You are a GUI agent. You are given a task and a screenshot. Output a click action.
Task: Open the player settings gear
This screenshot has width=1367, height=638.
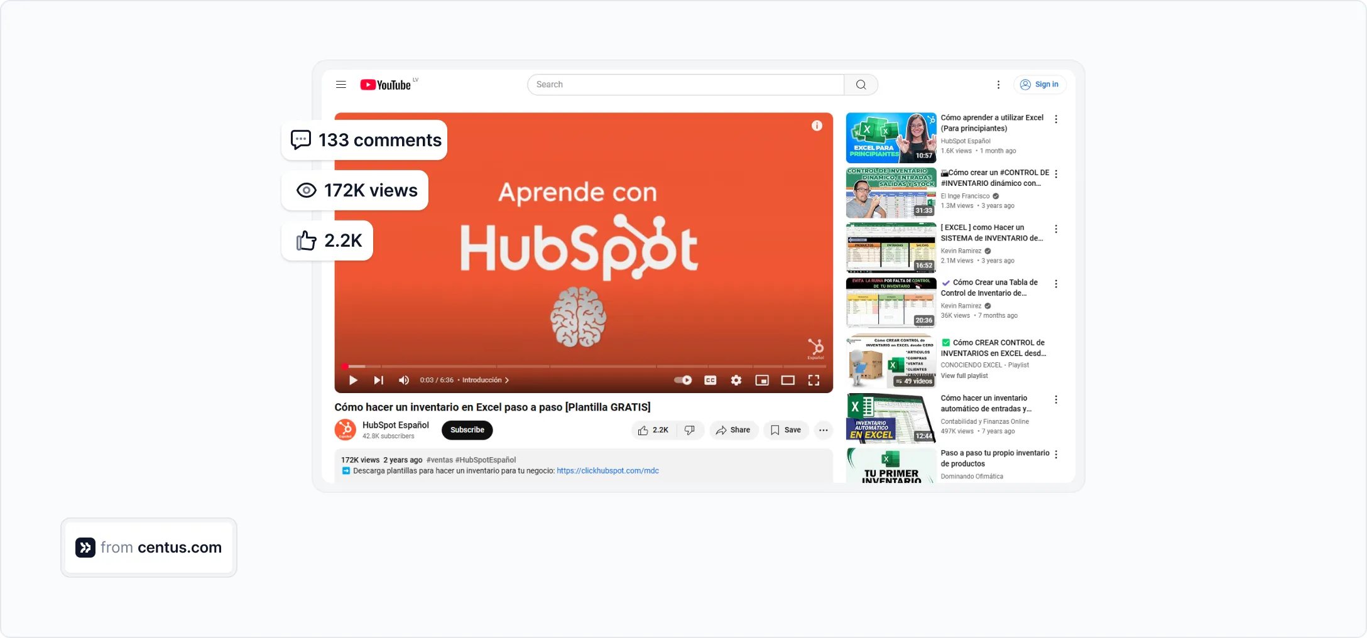[736, 380]
